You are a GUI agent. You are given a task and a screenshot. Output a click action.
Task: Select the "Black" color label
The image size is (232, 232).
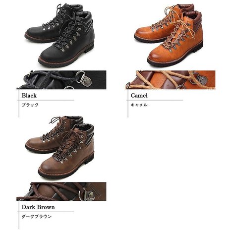29,96
